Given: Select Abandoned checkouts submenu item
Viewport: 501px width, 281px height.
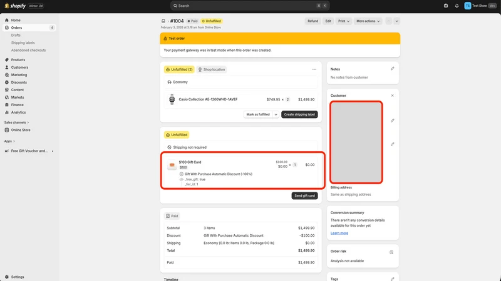Looking at the screenshot, I should [x=28, y=51].
